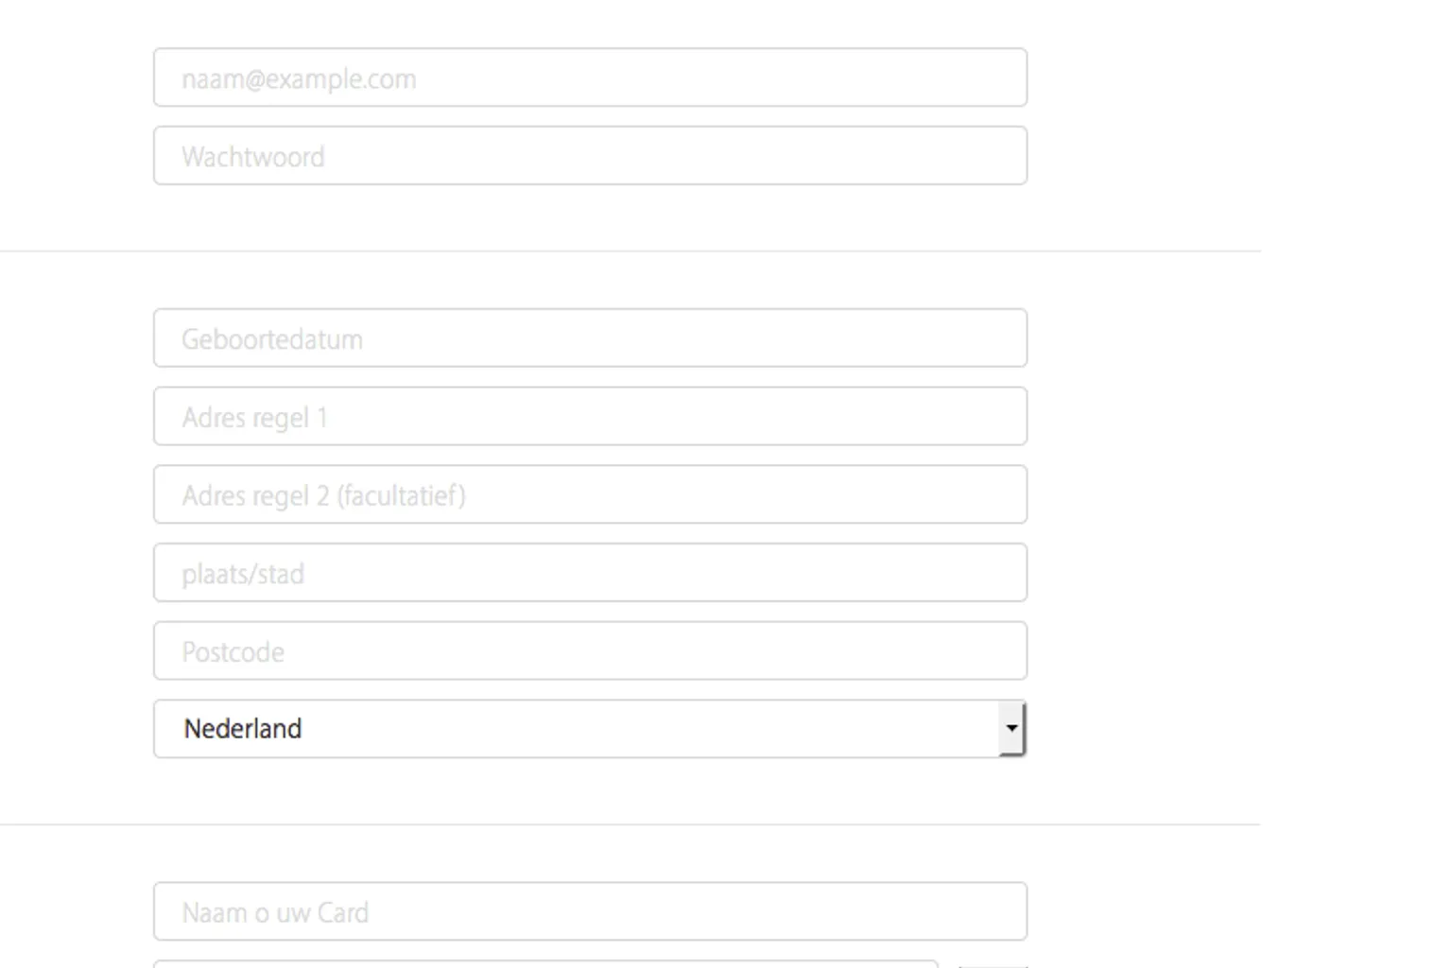Focus the Wachtwoord password field
Image resolution: width=1452 pixels, height=968 pixels.
590,156
